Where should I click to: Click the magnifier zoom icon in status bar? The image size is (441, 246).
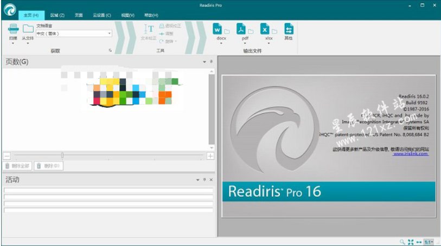(402, 242)
